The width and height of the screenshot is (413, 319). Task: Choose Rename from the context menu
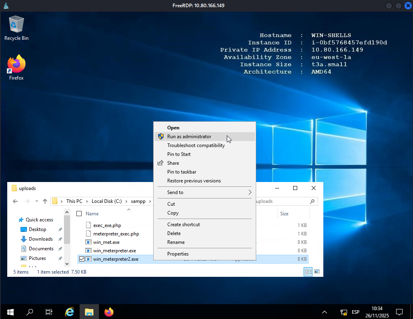(205, 242)
